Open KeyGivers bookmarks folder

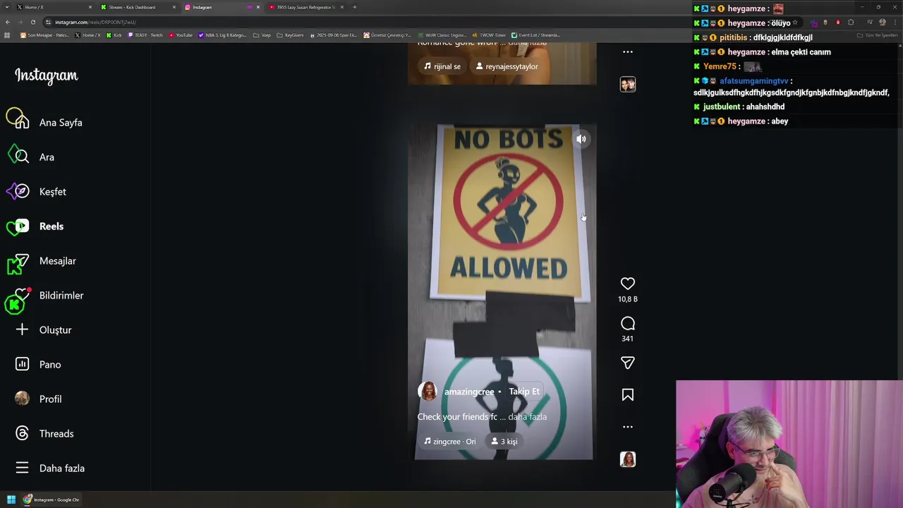290,35
